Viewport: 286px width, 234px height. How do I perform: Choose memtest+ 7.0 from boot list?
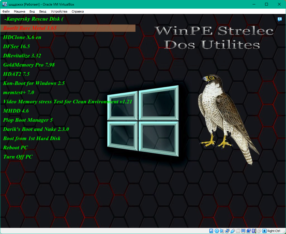[x=18, y=92]
